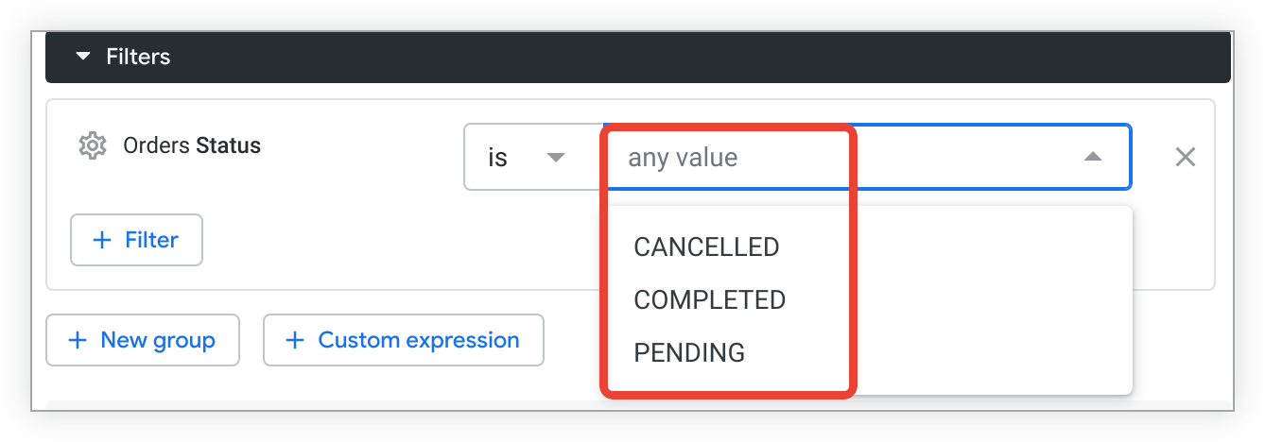This screenshot has height=442, width=1265.
Task: Remove the Orders Status filter with X
Action: [1185, 157]
